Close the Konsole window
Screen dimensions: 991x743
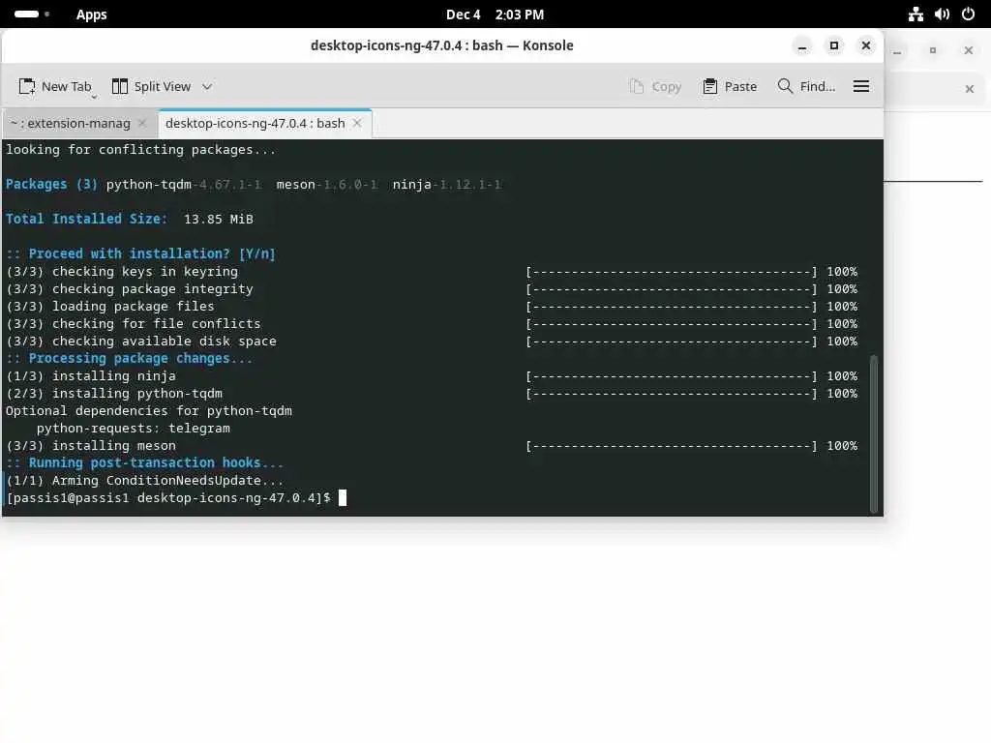tap(866, 46)
